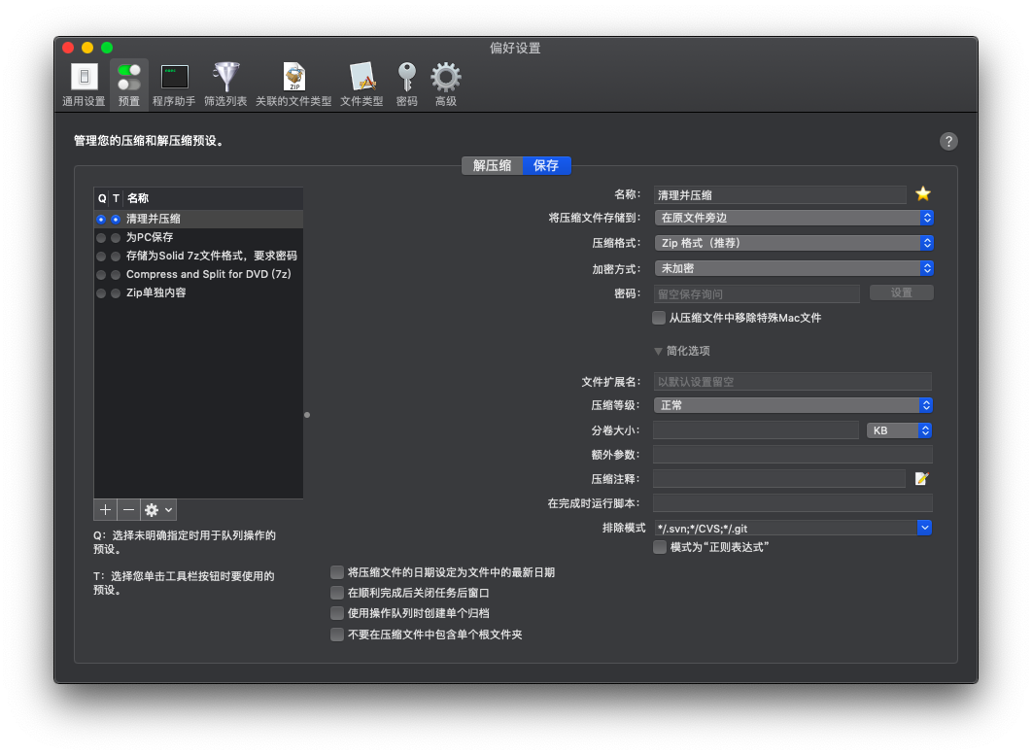Click the help question mark button

[948, 141]
